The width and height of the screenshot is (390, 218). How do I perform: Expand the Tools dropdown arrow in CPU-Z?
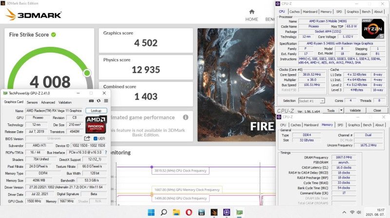(x=341, y=110)
